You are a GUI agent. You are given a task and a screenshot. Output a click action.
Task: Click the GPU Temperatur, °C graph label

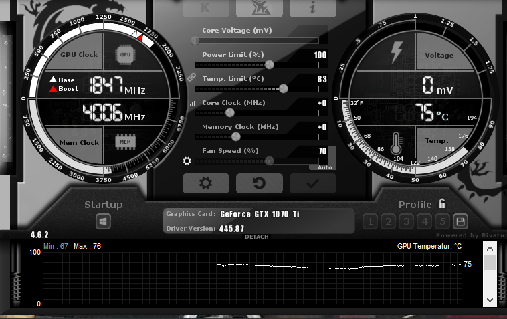tap(429, 246)
